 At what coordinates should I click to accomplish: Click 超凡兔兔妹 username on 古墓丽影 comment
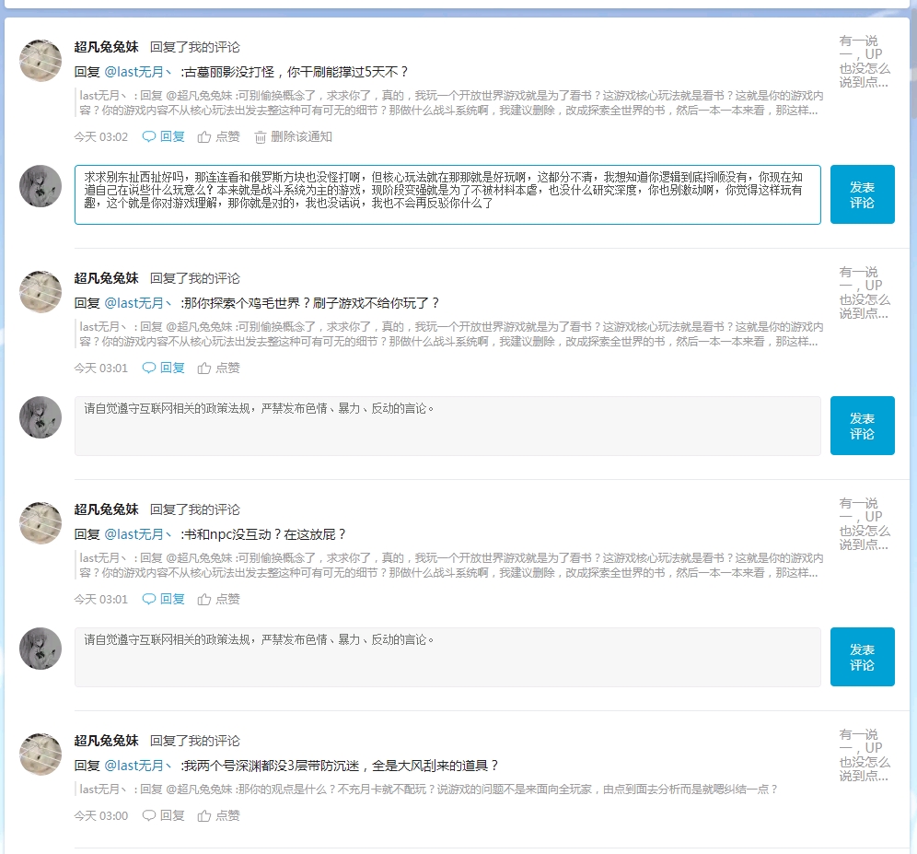[x=107, y=47]
